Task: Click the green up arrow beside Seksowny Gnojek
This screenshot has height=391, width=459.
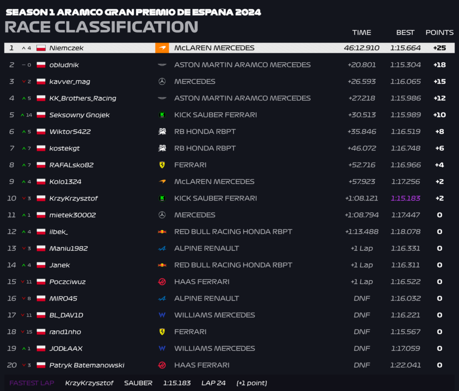Action: coord(22,115)
